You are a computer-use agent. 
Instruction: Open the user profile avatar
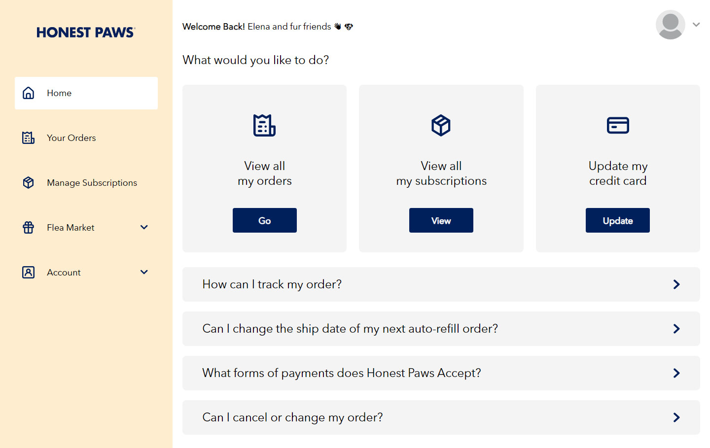[670, 25]
